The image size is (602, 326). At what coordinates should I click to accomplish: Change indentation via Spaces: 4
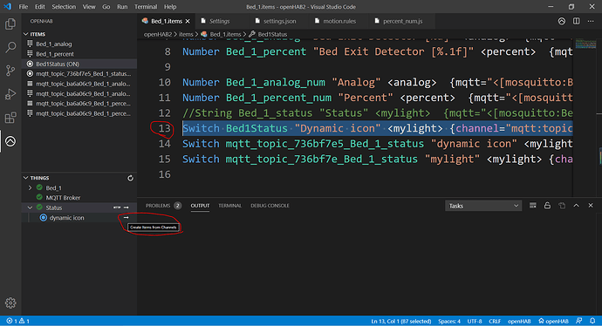[x=449, y=321]
